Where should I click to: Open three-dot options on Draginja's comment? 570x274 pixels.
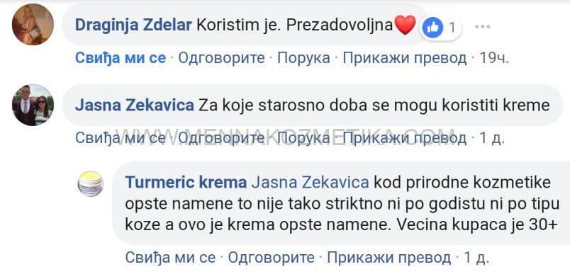(483, 26)
